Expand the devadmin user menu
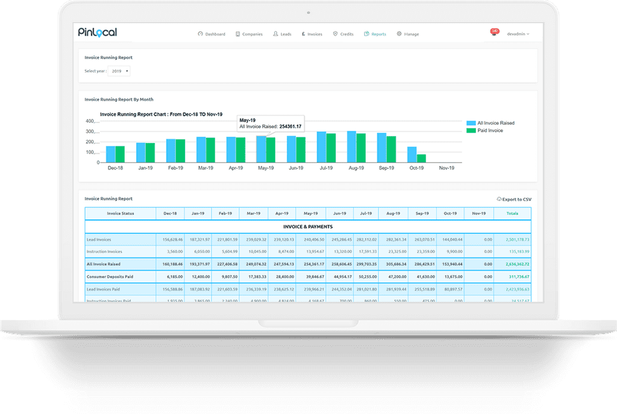This screenshot has width=617, height=414. click(518, 34)
